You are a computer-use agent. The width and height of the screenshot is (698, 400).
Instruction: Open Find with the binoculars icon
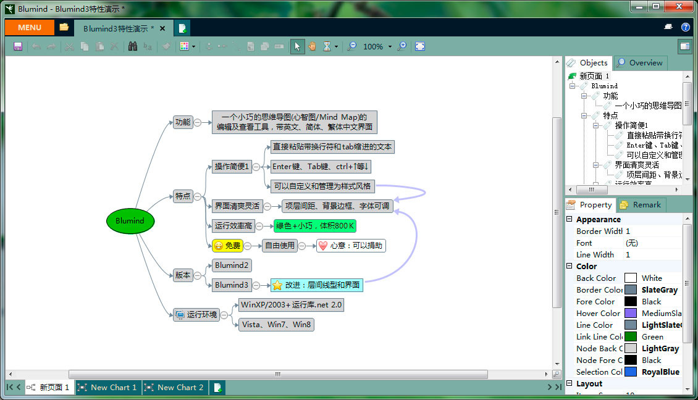point(133,46)
